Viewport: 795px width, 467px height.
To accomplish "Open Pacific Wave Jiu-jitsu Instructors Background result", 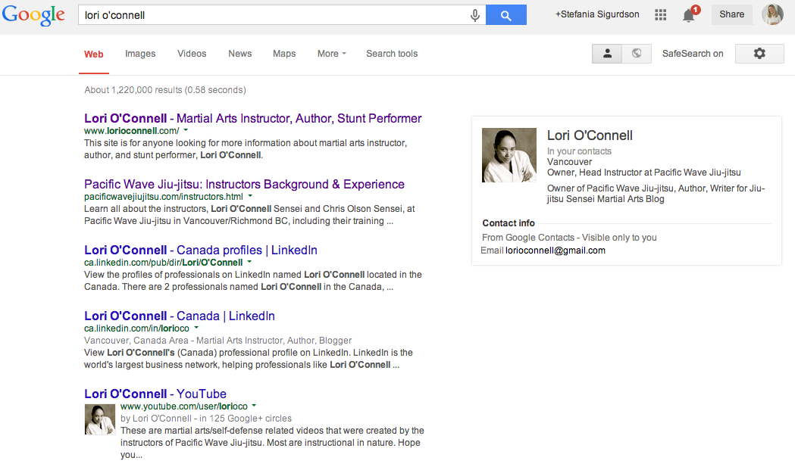I will 244,185.
